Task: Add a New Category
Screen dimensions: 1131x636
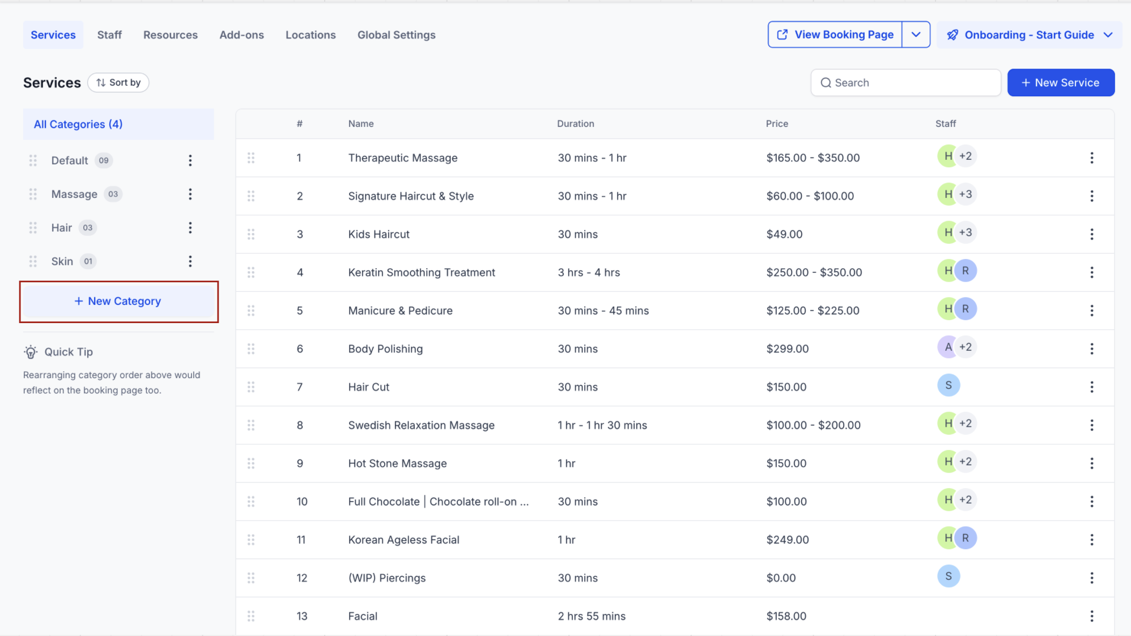Action: click(118, 301)
